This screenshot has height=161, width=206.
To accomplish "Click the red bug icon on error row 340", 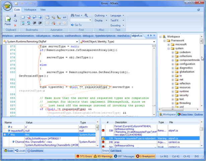I will tap(103, 142).
